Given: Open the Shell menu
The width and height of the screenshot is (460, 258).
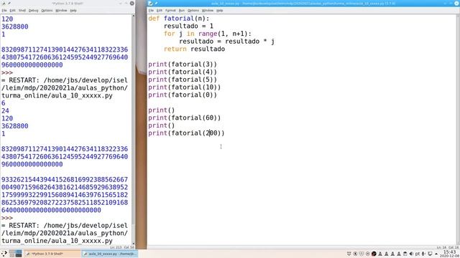Looking at the screenshot, I should (22, 10).
